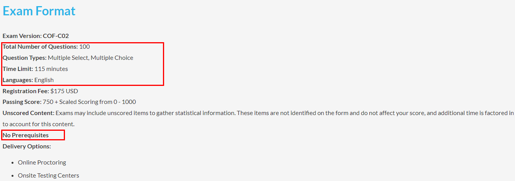The height and width of the screenshot is (181, 515).
Task: Select the $175 USD fee amount
Action: [64, 91]
